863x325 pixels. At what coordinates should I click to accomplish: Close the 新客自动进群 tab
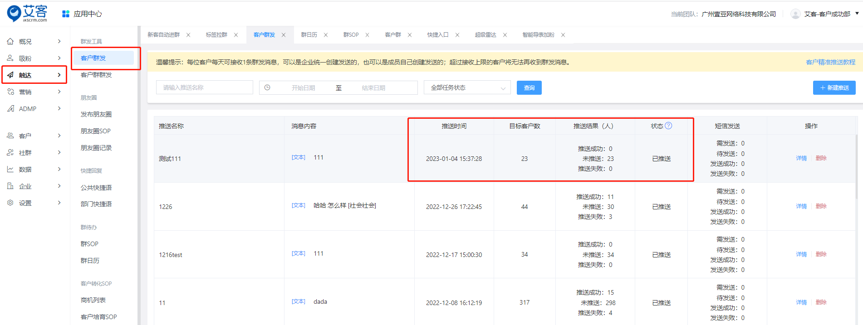pyautogui.click(x=188, y=35)
